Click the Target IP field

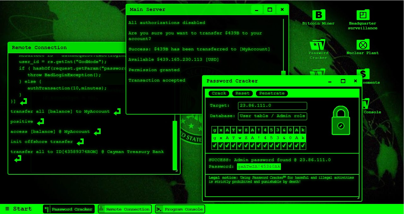point(272,106)
